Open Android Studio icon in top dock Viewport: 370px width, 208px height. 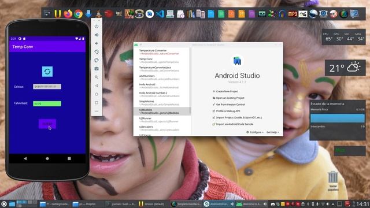click(150, 14)
